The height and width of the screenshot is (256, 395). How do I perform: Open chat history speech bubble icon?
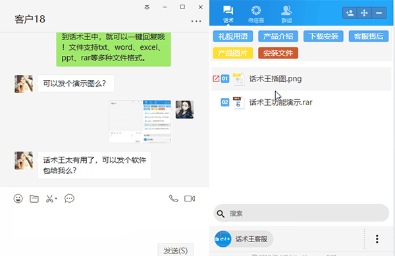(x=69, y=198)
